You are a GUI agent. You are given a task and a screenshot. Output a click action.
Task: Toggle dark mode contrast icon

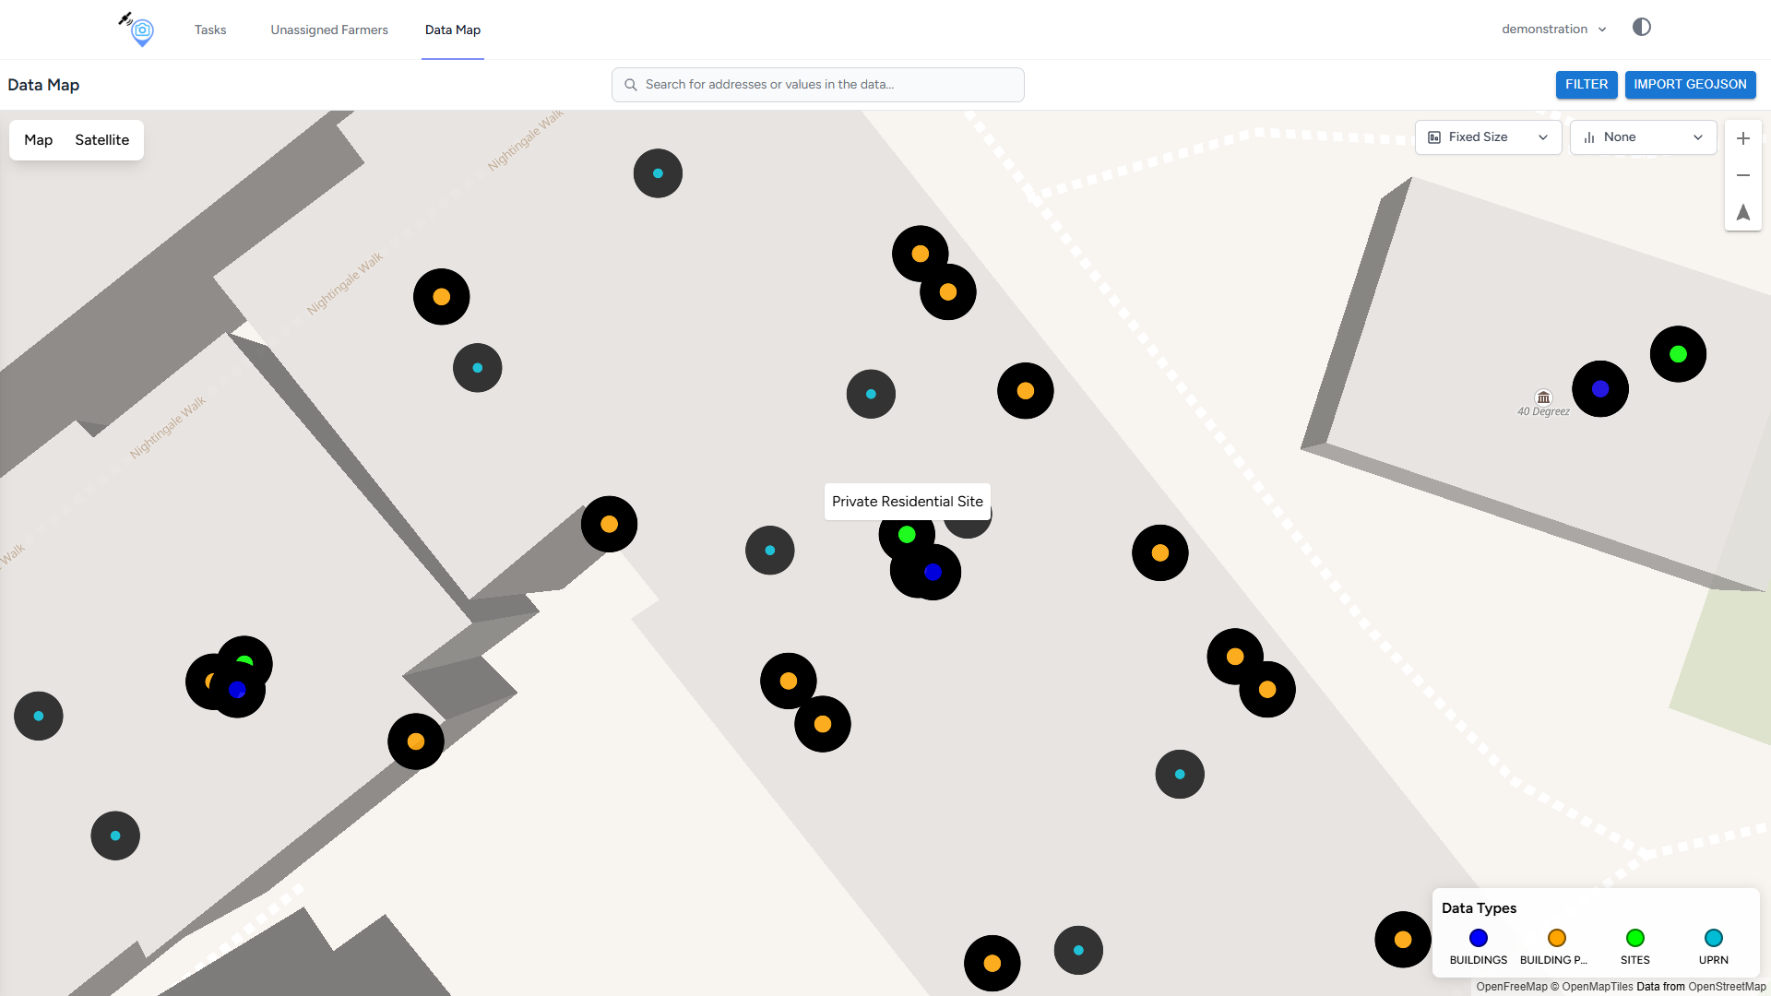pos(1641,28)
